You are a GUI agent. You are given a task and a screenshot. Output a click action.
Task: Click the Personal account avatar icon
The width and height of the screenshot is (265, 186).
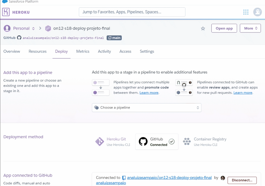pyautogui.click(x=7, y=28)
